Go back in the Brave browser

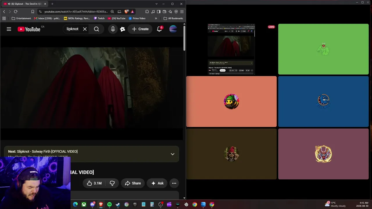[4, 12]
